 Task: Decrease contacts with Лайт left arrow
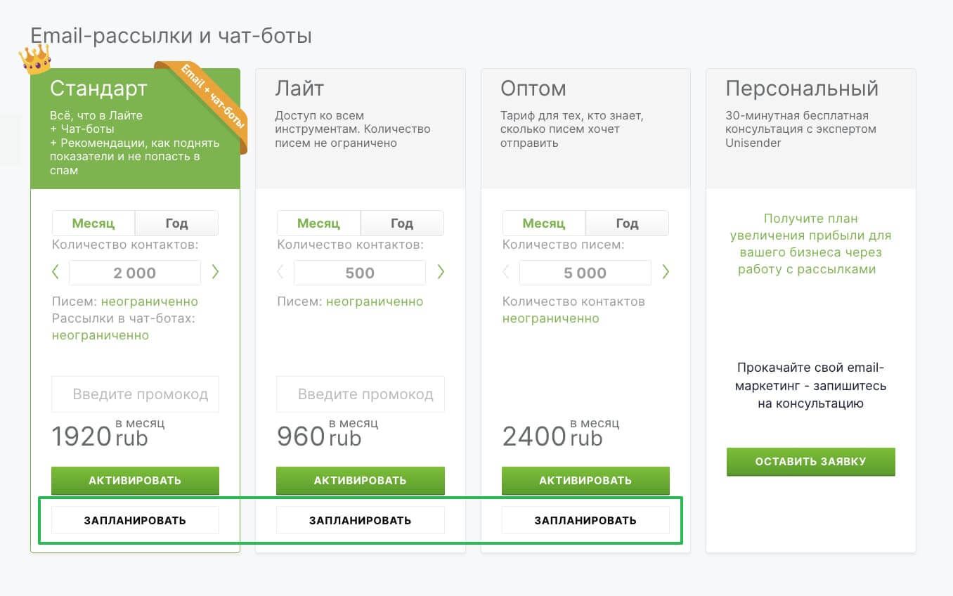point(281,272)
